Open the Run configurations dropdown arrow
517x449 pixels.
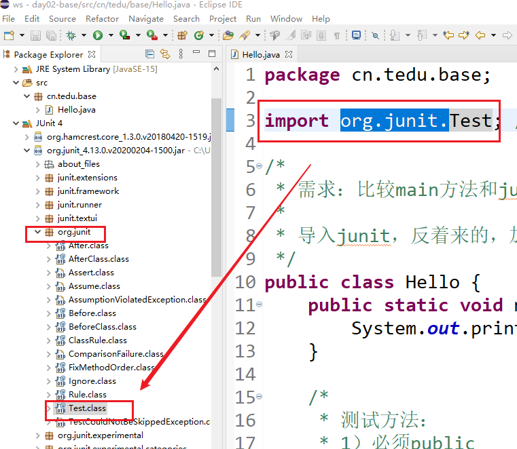click(x=111, y=35)
